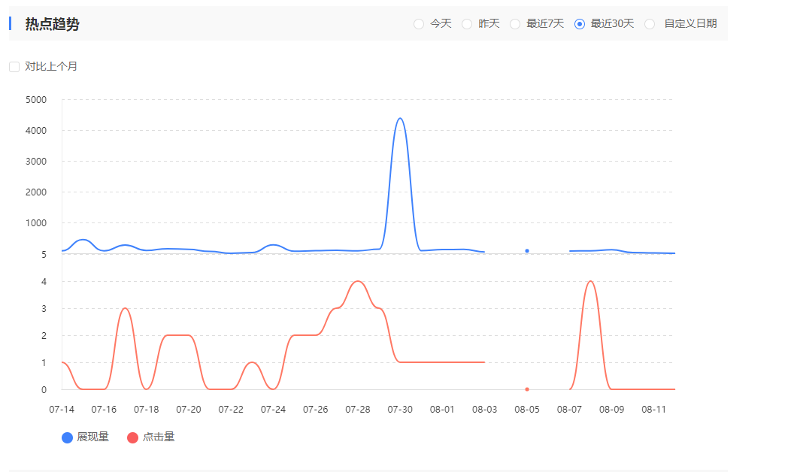
Task: Select the 昨天 radio button
Action: tap(467, 24)
